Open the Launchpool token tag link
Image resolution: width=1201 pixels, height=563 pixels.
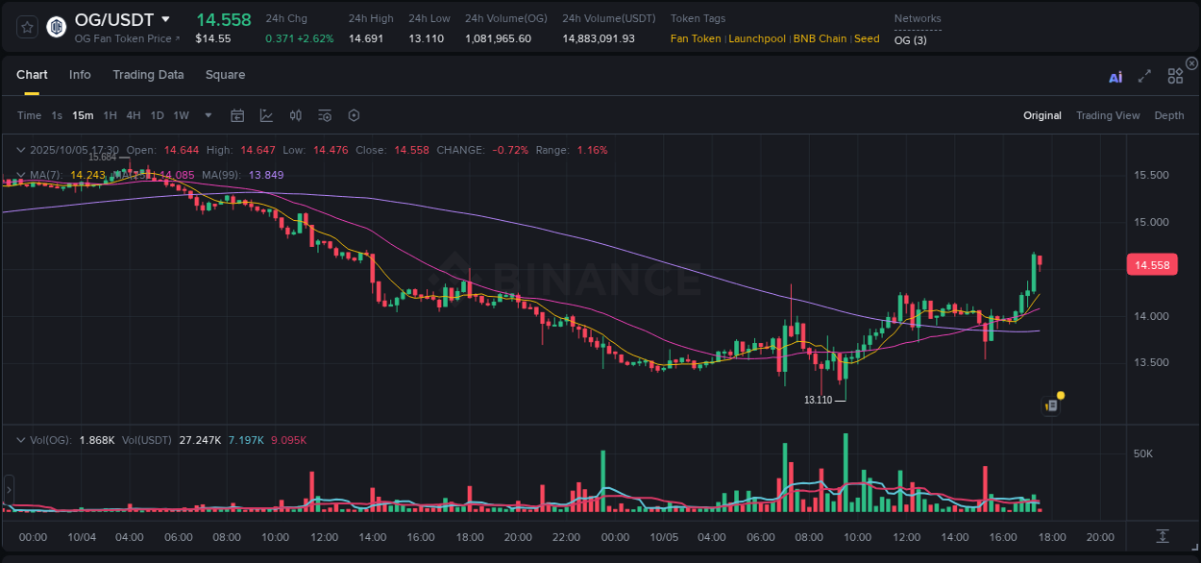pos(757,38)
